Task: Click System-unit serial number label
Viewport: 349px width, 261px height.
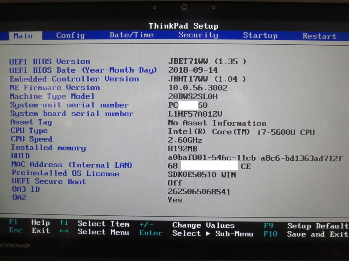Action: point(69,105)
